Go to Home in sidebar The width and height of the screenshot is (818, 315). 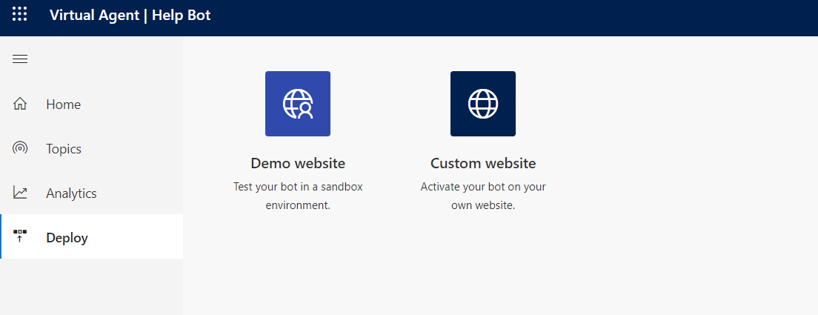[x=91, y=105]
